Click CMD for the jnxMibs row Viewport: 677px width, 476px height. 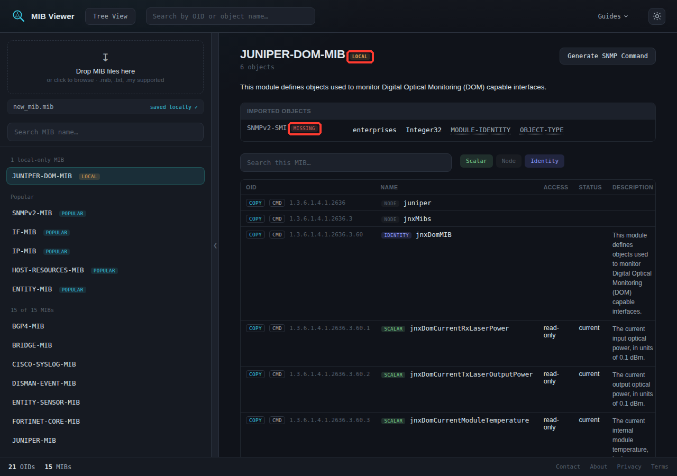click(277, 219)
